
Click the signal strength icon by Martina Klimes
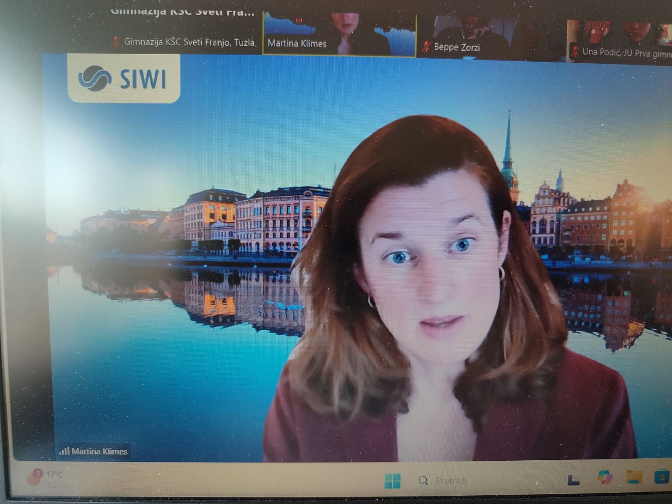(x=64, y=451)
